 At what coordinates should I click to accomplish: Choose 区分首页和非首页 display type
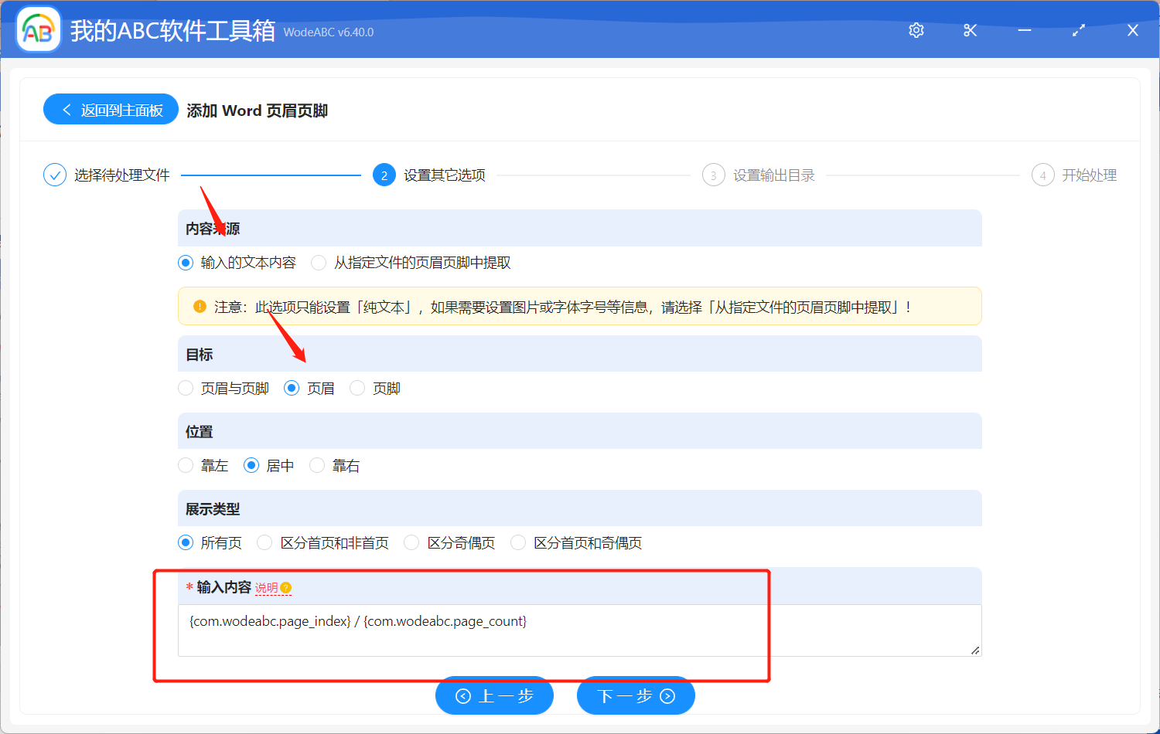pos(264,542)
